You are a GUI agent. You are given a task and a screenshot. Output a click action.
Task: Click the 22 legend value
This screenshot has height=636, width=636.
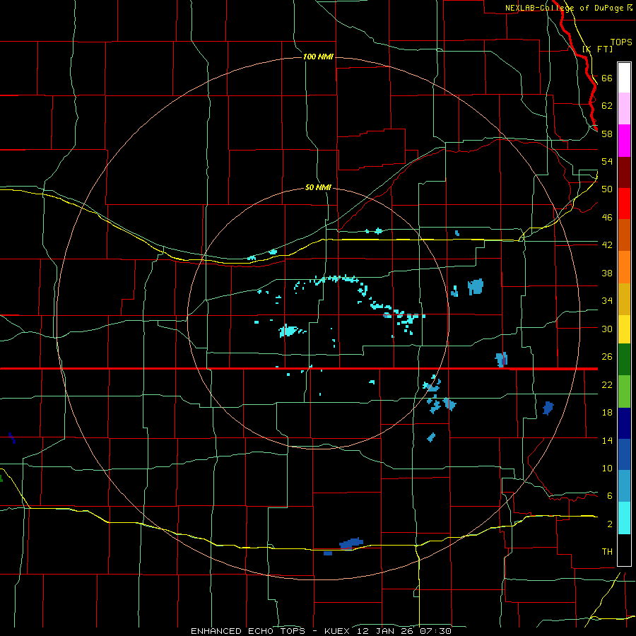(x=607, y=384)
